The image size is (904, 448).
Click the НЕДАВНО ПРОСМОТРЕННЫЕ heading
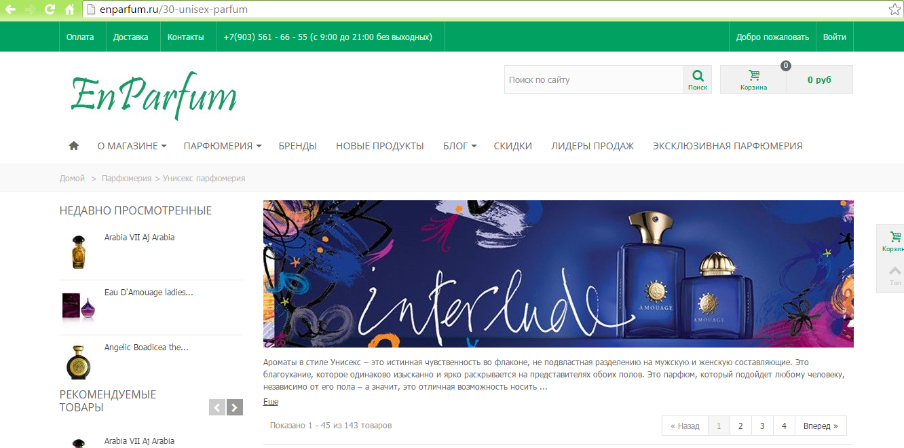(x=136, y=210)
